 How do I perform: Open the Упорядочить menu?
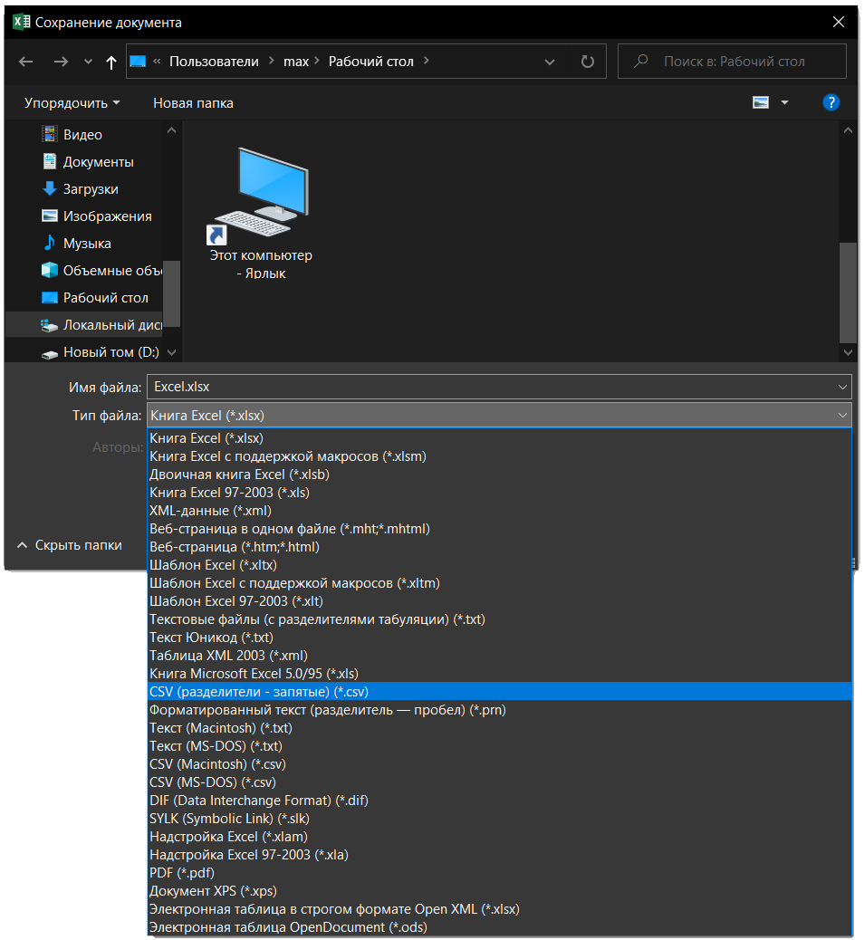tap(72, 103)
